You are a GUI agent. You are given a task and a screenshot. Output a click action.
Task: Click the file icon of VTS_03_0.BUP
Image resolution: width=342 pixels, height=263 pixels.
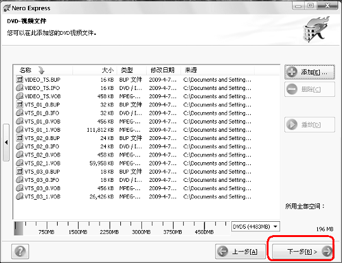click(x=20, y=171)
